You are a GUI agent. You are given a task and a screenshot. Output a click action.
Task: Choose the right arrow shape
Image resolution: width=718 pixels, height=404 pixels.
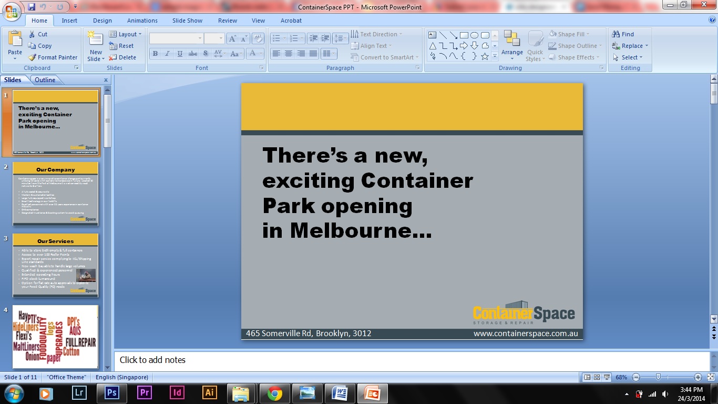pos(464,46)
